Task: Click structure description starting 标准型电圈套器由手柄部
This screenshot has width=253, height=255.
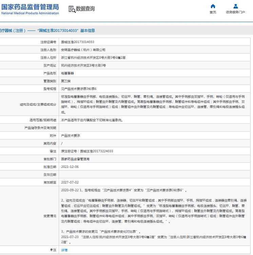Action: tap(153, 104)
